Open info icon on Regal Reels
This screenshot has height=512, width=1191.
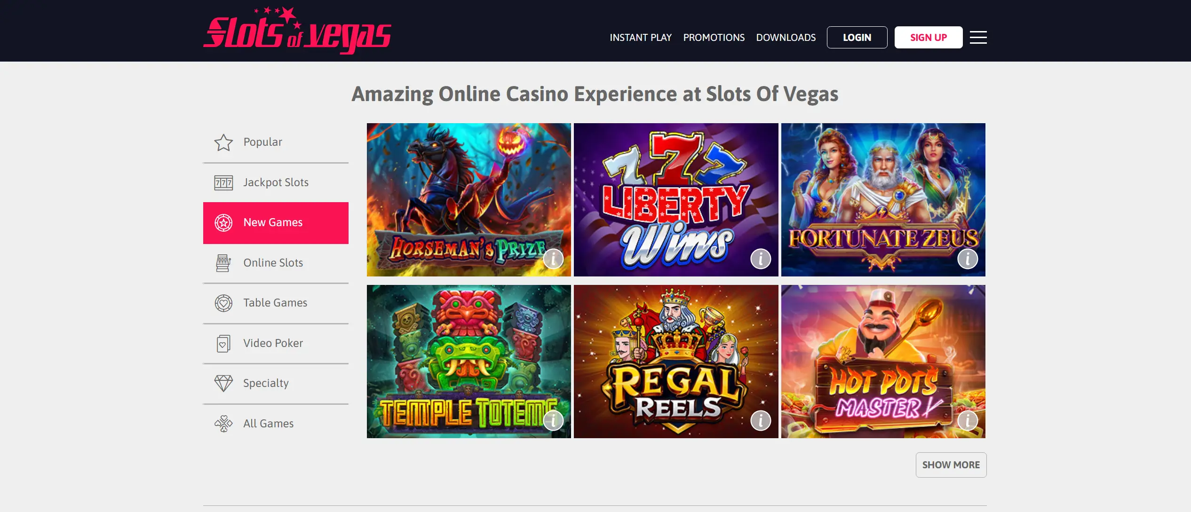click(761, 420)
